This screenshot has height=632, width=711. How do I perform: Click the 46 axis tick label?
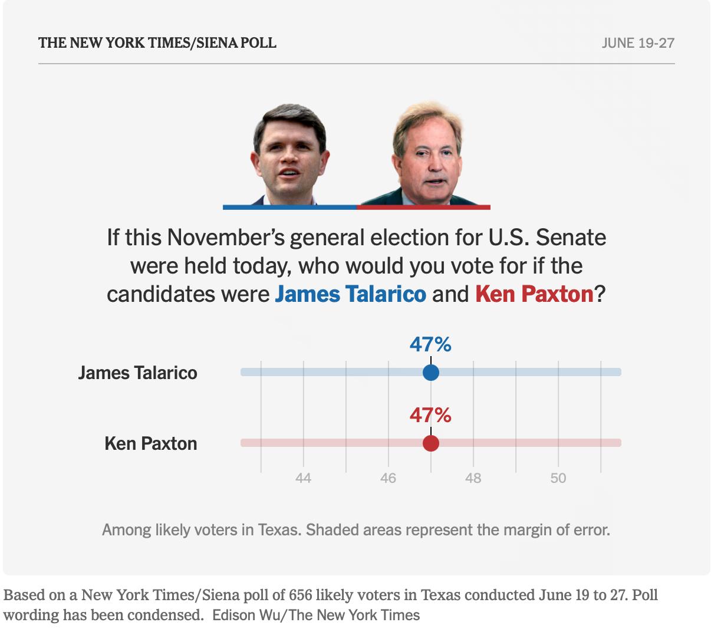(x=388, y=478)
